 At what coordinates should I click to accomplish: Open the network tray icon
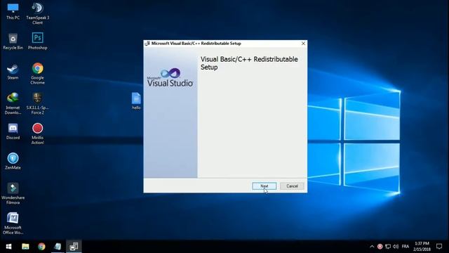388,247
